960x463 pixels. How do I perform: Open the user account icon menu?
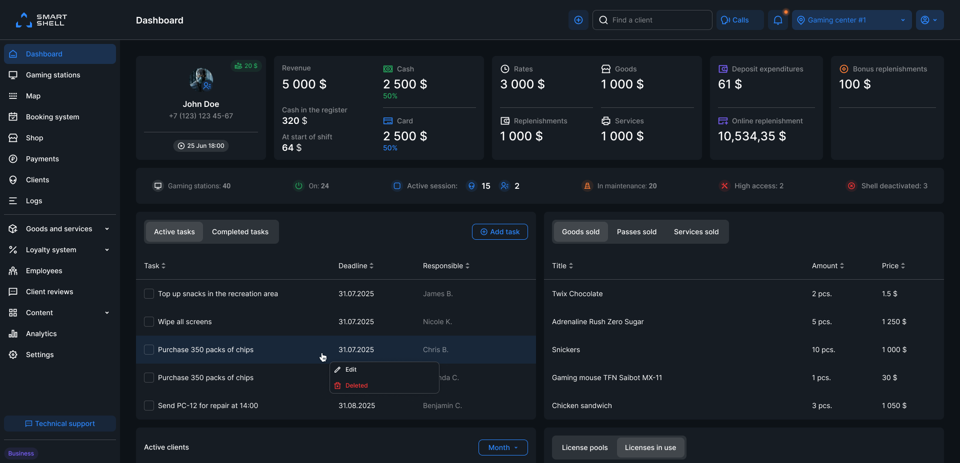click(x=929, y=20)
